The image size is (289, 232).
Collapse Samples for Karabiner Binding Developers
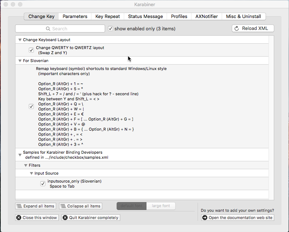20,155
